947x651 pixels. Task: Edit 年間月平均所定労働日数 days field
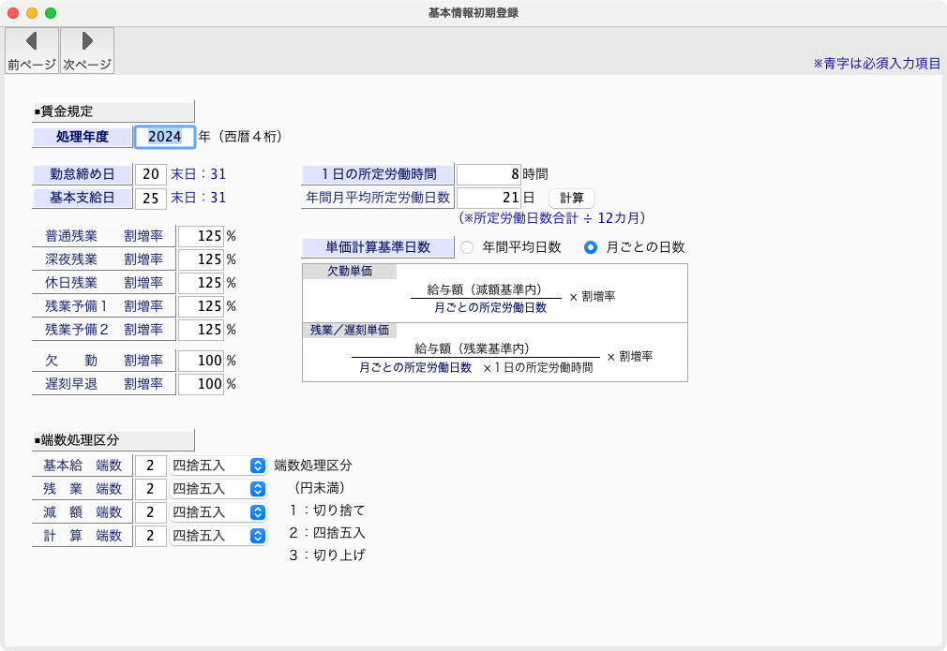(489, 198)
